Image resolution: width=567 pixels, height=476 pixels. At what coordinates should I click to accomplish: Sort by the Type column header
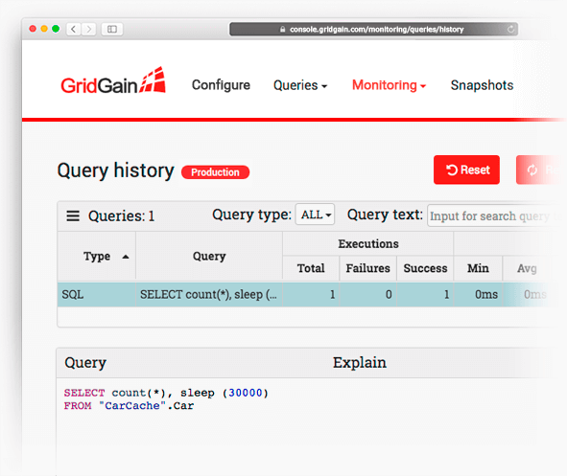point(97,257)
